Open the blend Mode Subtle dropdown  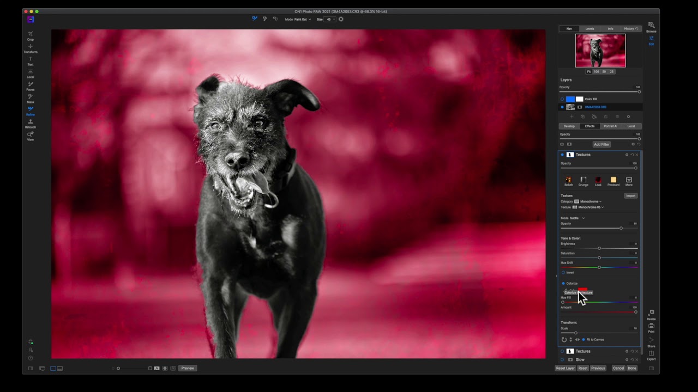[577, 218]
